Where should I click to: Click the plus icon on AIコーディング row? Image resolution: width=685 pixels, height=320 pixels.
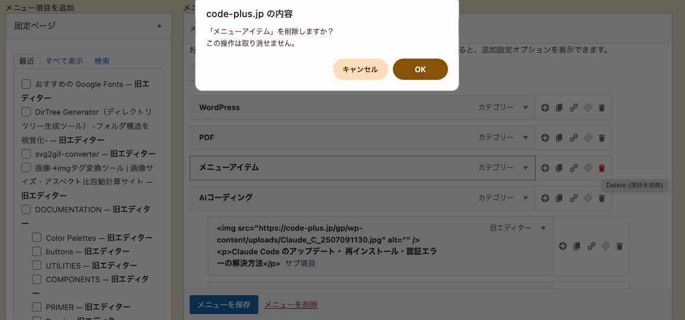545,198
